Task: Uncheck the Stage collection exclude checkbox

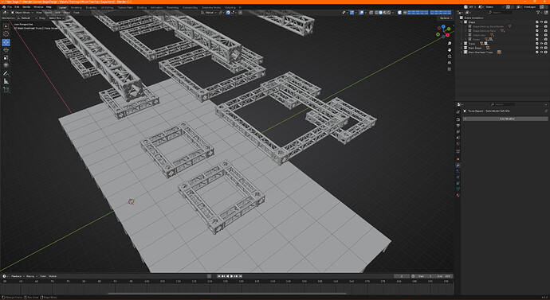Action: (x=537, y=22)
